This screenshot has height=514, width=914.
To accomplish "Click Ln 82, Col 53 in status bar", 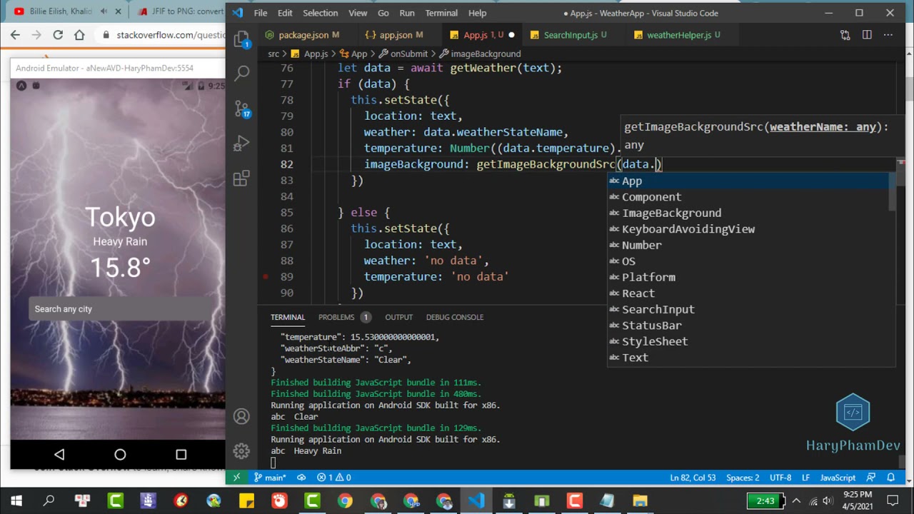I will 693,478.
